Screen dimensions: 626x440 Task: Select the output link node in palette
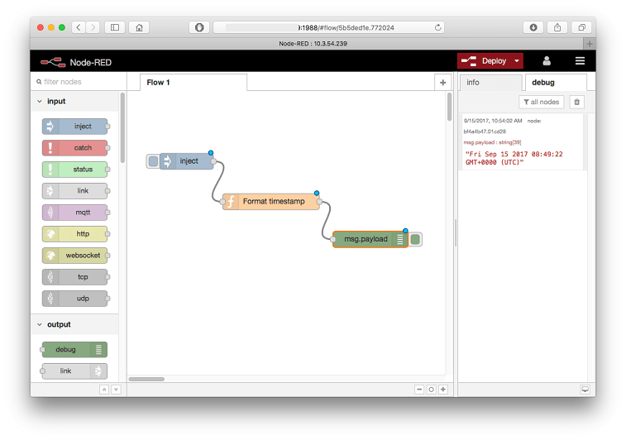tap(74, 371)
